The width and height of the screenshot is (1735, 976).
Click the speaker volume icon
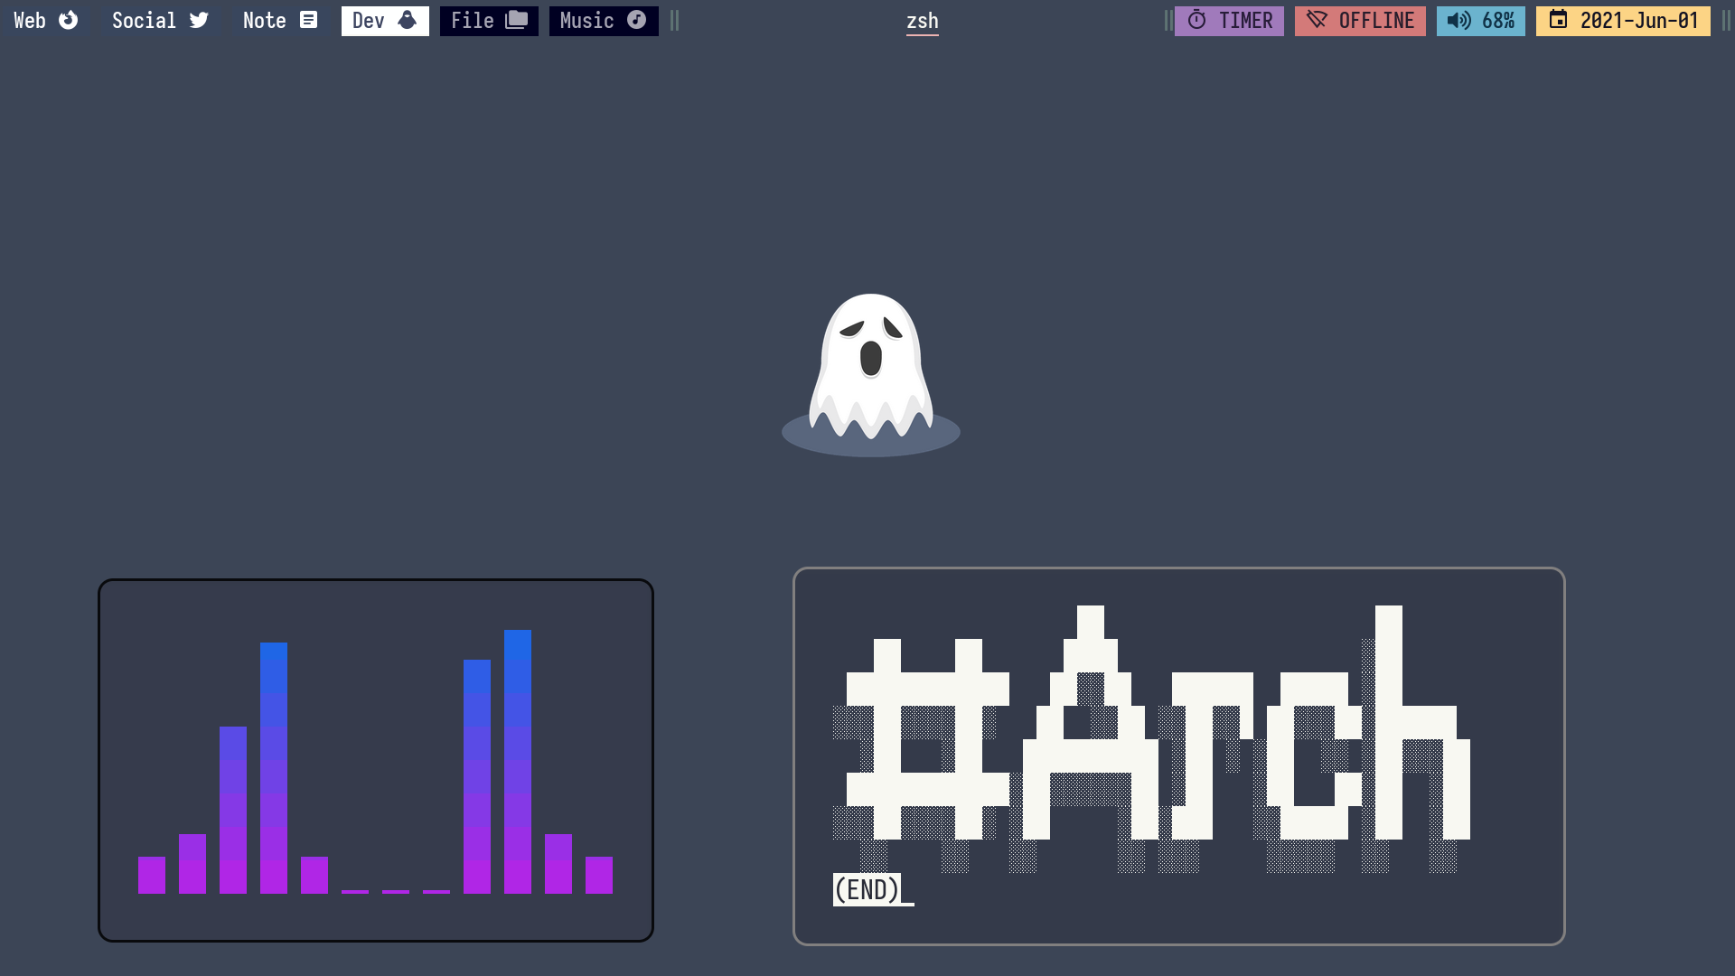click(1458, 20)
